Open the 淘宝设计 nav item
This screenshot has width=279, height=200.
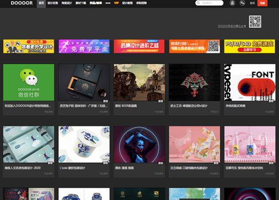click(67, 3)
